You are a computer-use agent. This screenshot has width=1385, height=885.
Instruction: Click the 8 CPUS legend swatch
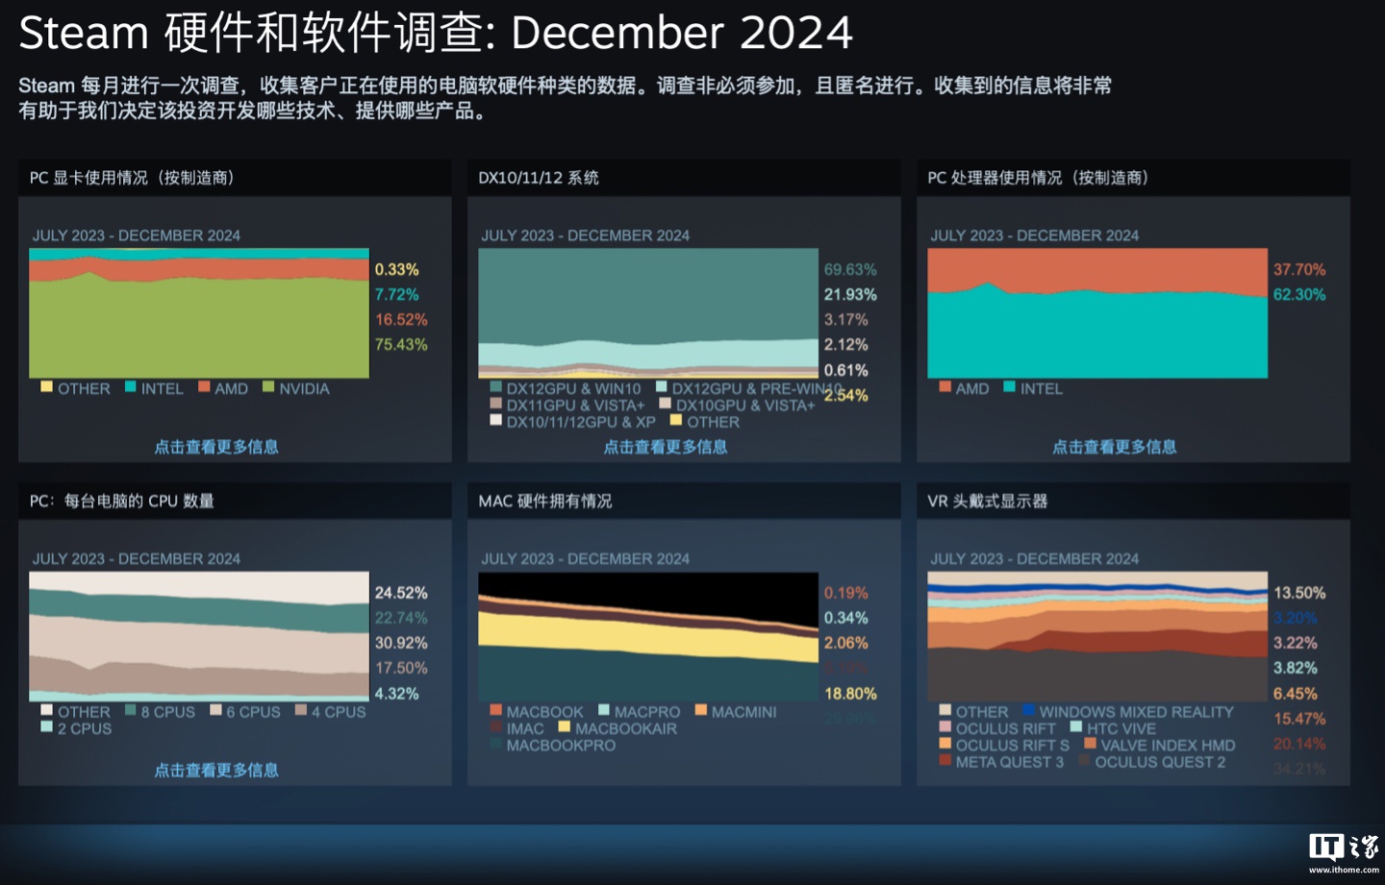pos(130,710)
